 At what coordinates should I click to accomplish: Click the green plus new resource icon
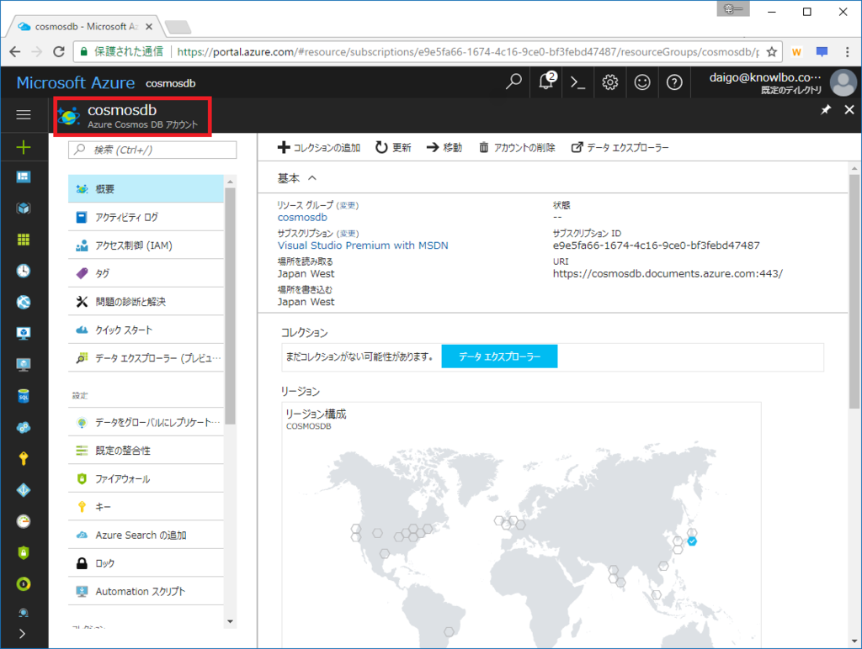[x=23, y=147]
